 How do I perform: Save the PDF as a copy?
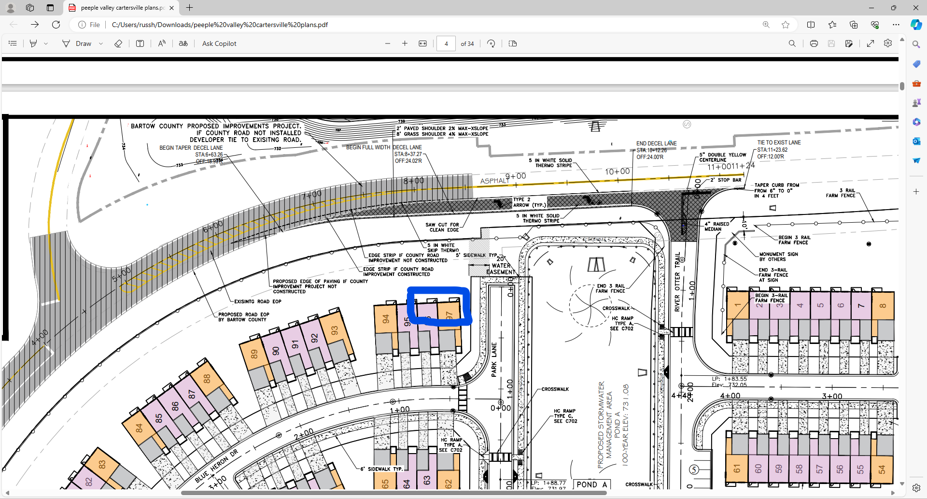tap(849, 43)
